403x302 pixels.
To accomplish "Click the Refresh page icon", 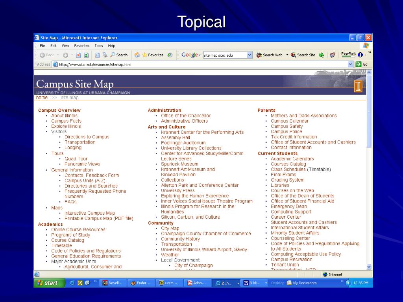I will tap(86, 55).
